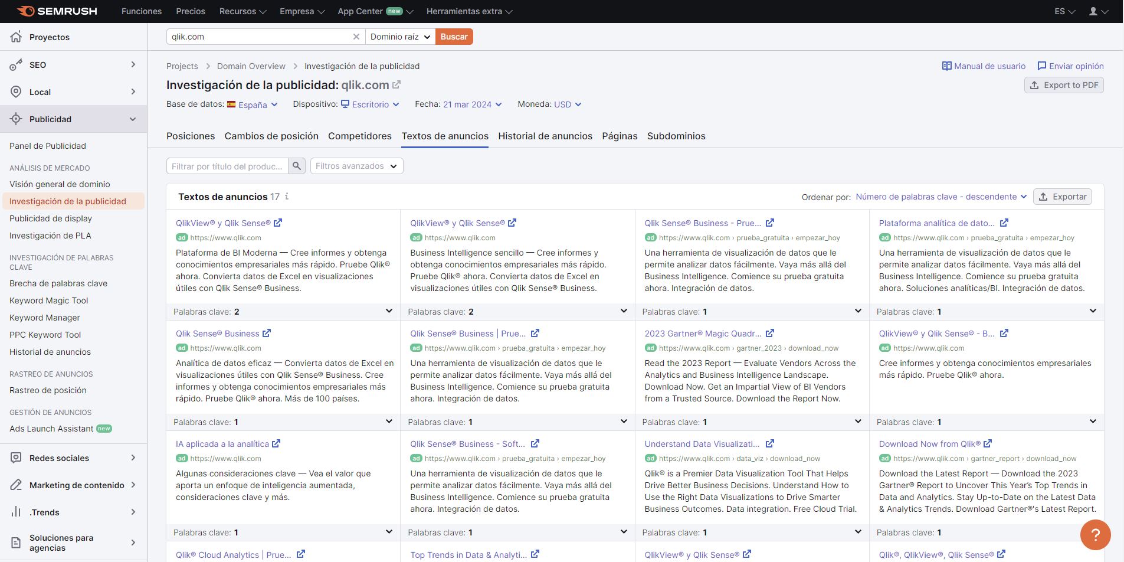The width and height of the screenshot is (1124, 562).
Task: Open Manual de usuario link
Action: [984, 66]
